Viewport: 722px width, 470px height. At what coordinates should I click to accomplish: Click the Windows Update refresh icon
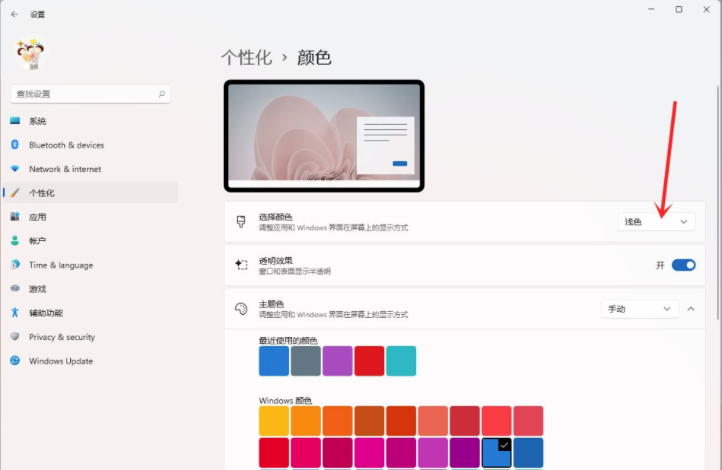click(x=15, y=360)
